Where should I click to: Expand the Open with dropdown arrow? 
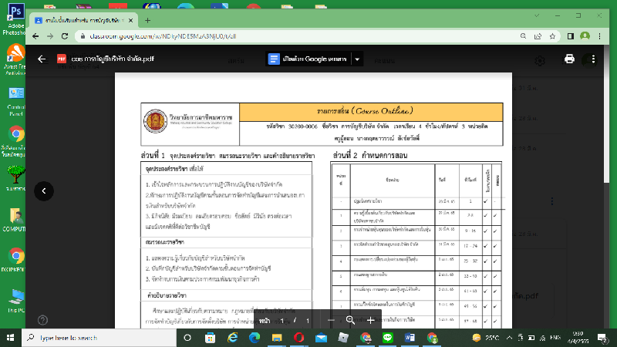coord(357,59)
